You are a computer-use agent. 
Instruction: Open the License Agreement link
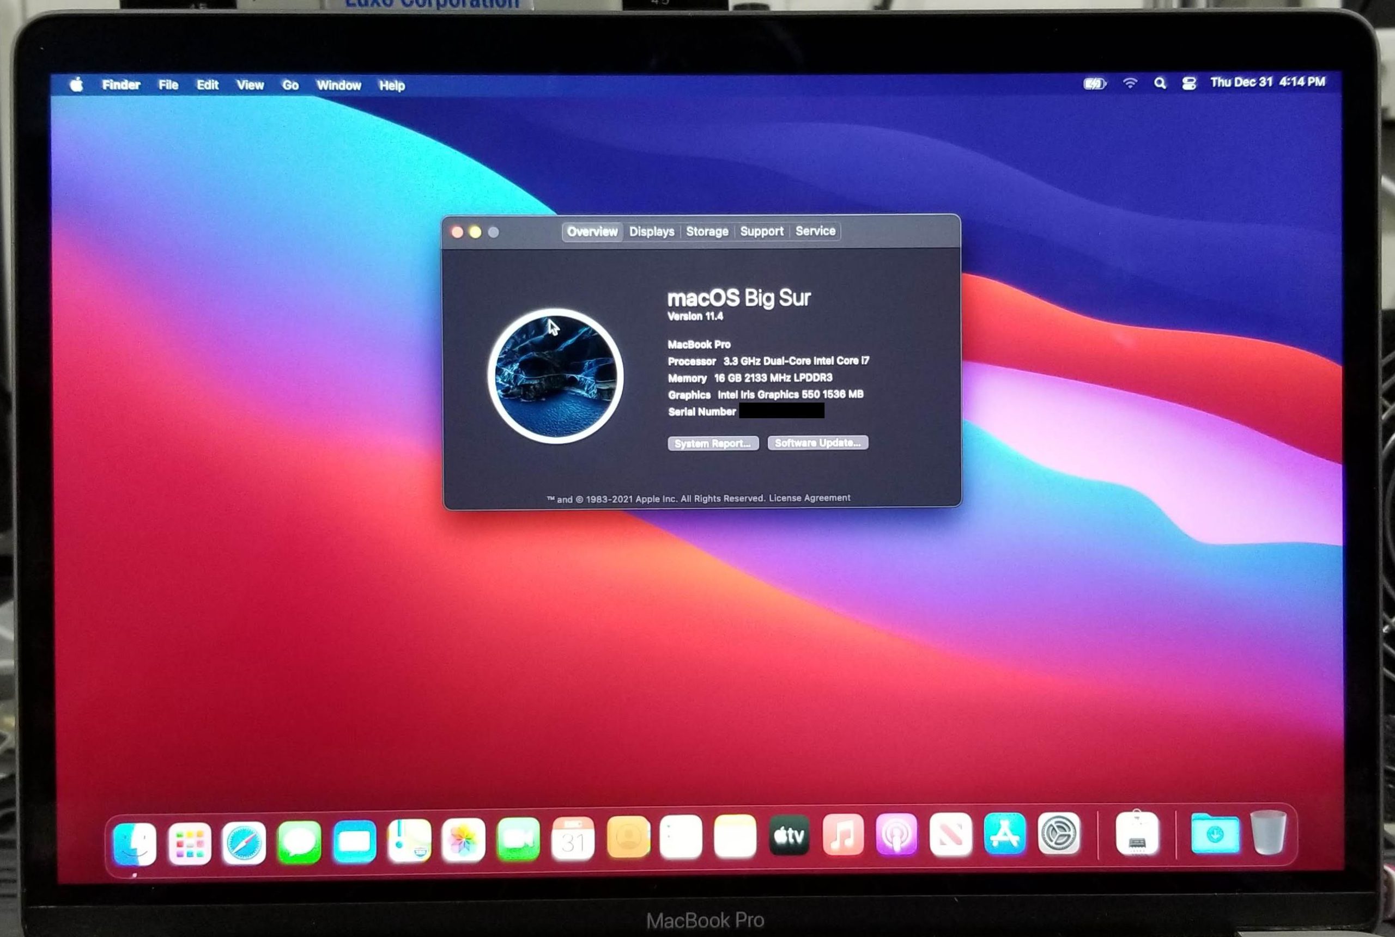click(x=809, y=498)
